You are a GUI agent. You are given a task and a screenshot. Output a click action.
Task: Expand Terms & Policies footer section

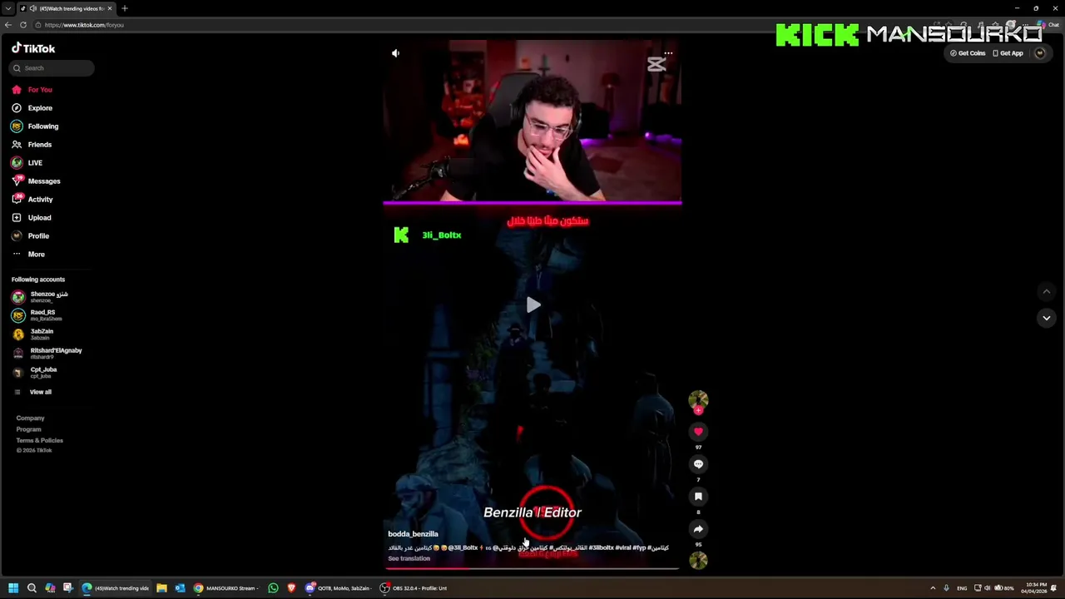39,440
